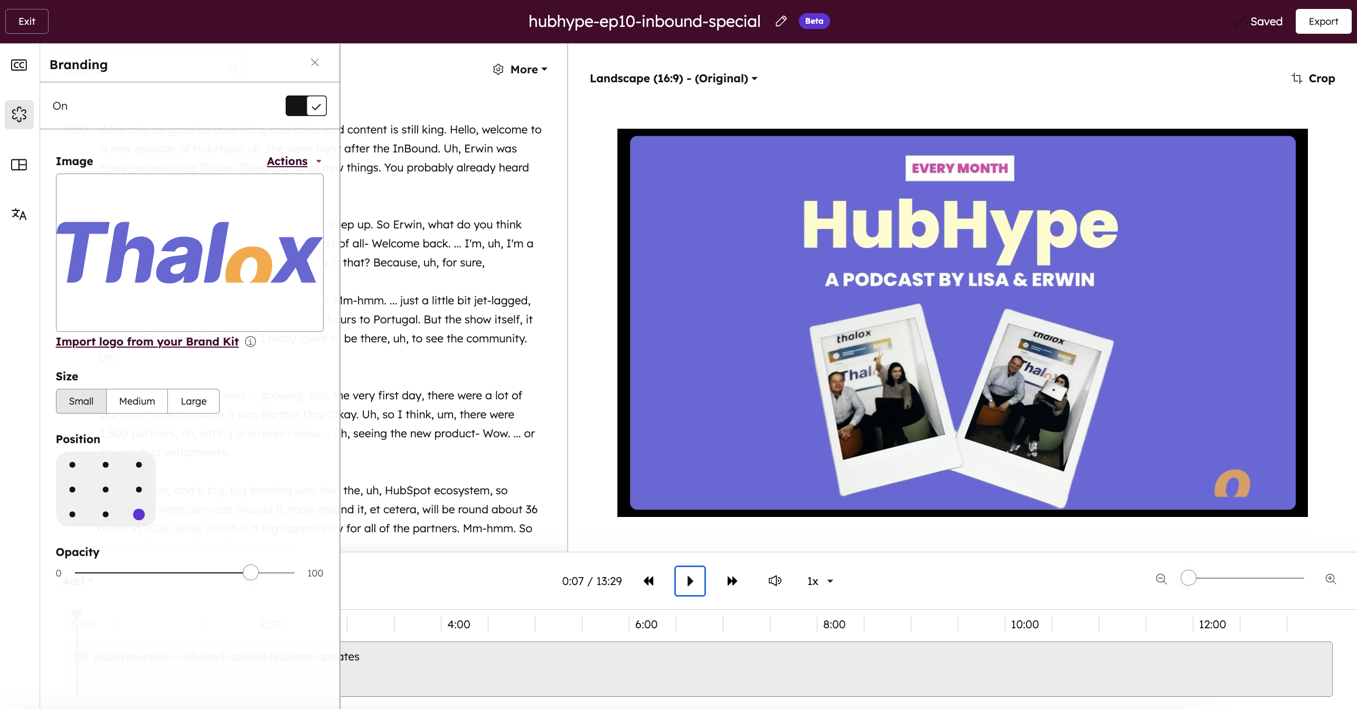The image size is (1357, 709).
Task: Select the video clip track in timeline
Action: click(700, 669)
